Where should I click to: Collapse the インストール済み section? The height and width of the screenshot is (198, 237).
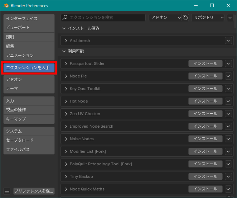click(64, 28)
